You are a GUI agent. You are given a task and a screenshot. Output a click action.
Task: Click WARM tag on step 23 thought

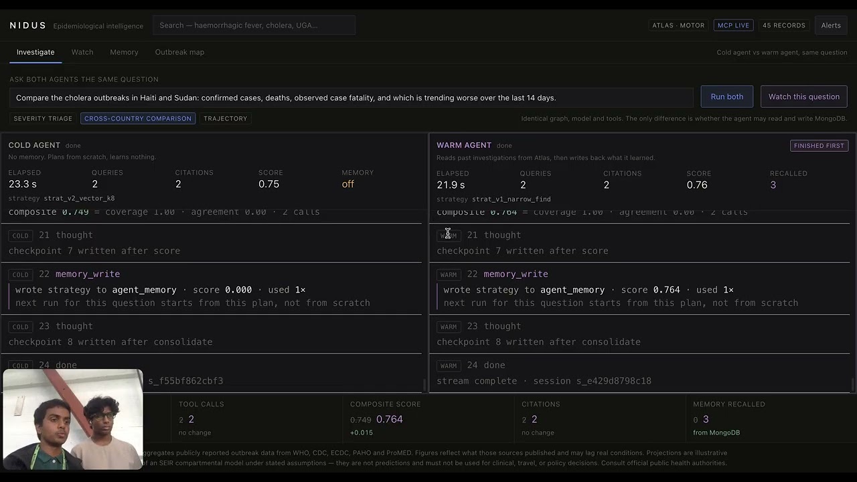click(x=449, y=327)
